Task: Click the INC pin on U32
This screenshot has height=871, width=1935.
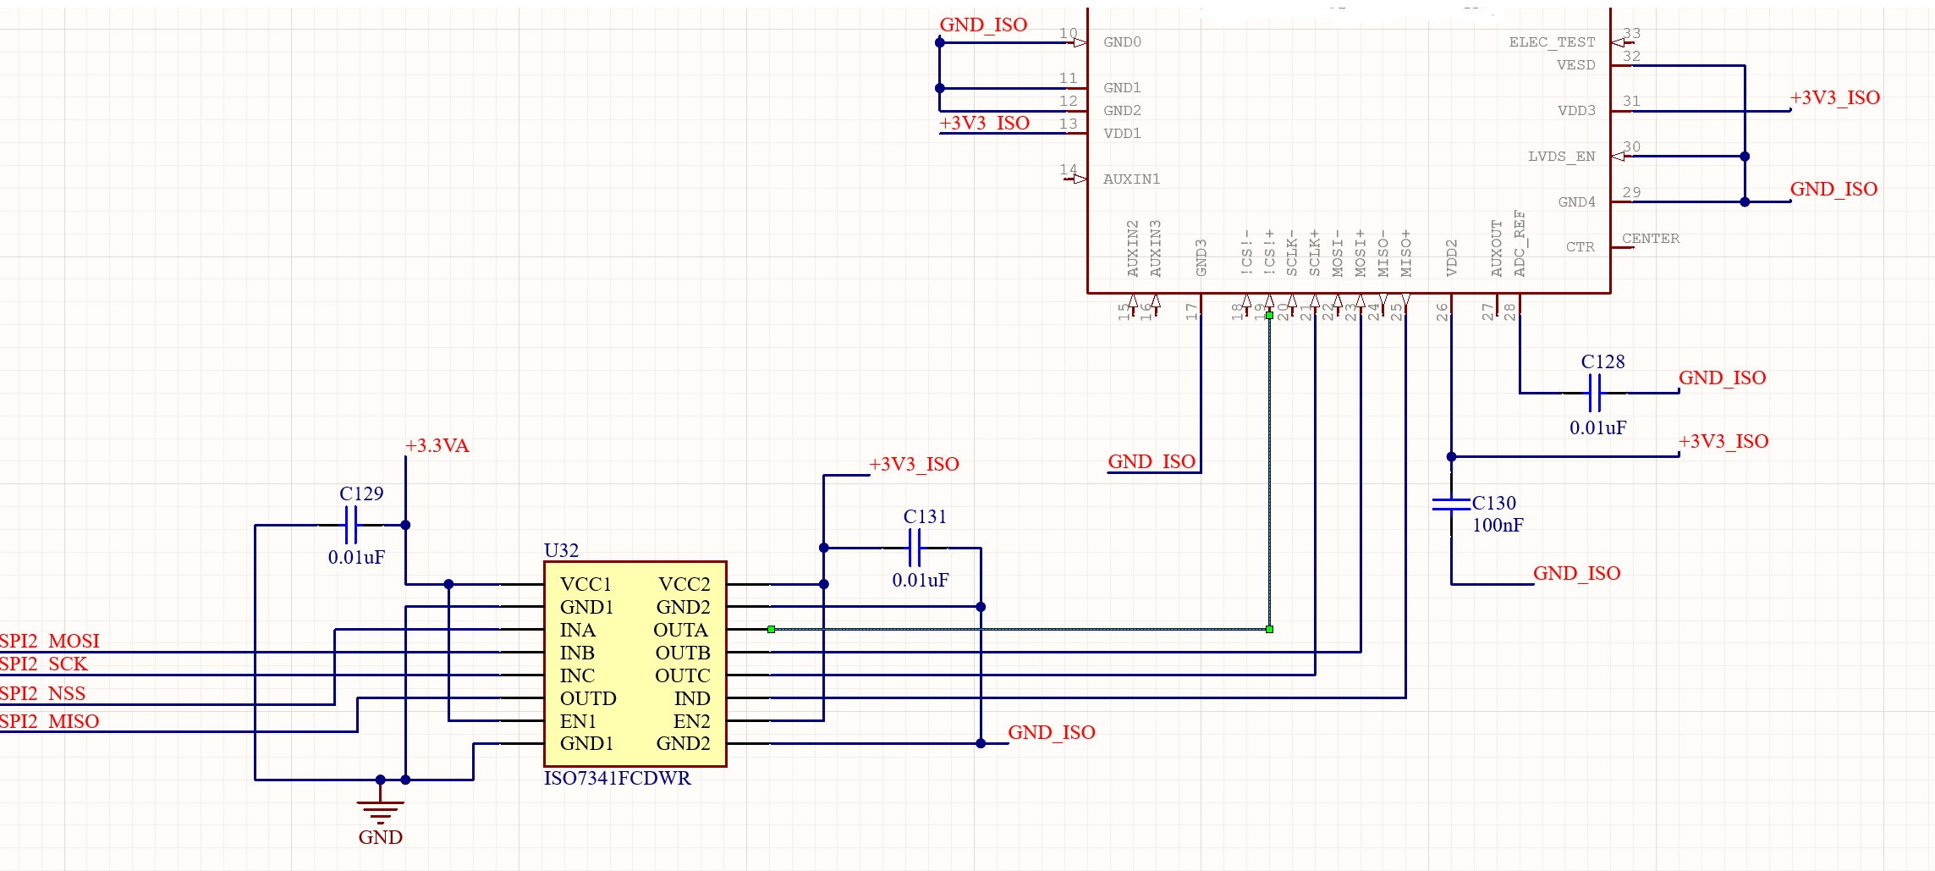Action: (x=577, y=675)
